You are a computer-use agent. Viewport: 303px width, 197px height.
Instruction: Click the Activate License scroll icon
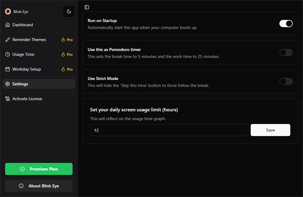coord(8,99)
